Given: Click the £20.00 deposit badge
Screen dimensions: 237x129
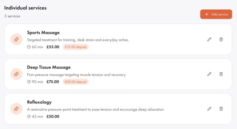Looking at the screenshot, I should [x=76, y=82].
